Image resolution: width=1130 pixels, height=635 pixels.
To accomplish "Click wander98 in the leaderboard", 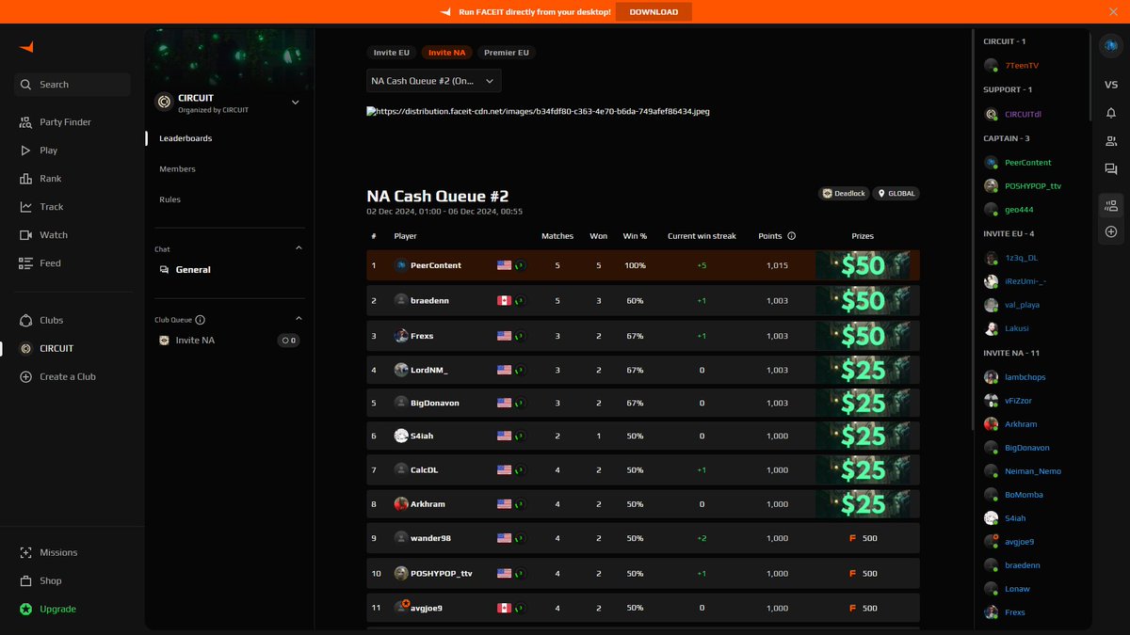I will tap(430, 538).
